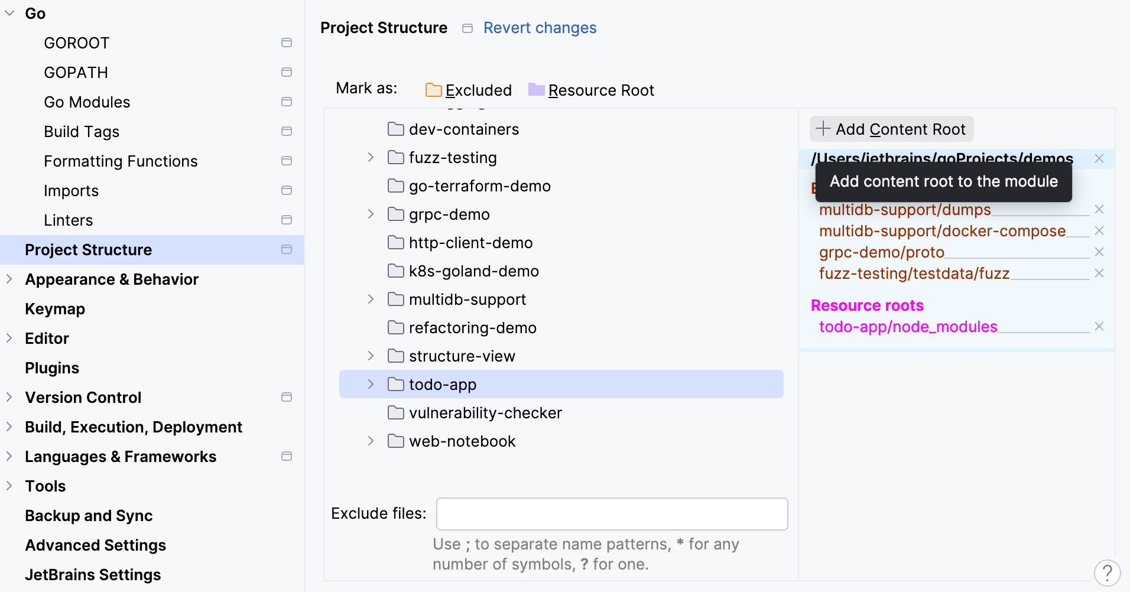Click the Revert changes link
This screenshot has width=1130, height=592.
[x=540, y=28]
